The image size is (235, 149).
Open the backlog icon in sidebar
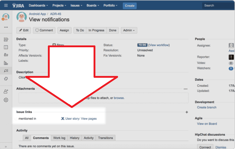pyautogui.click(x=6, y=39)
